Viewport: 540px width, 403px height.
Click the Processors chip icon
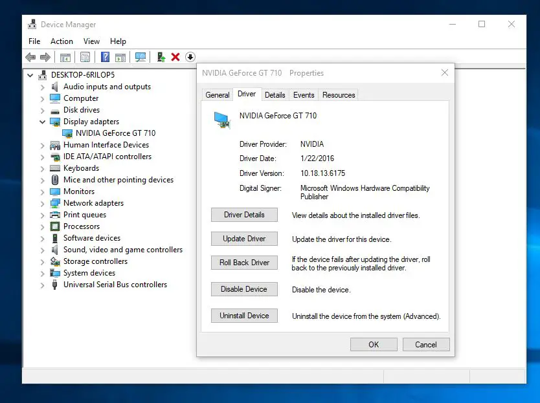[x=55, y=226]
